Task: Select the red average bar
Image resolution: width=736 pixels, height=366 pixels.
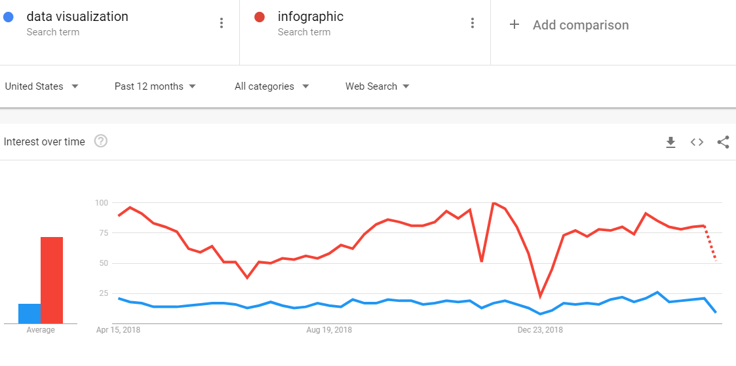Action: click(x=52, y=280)
